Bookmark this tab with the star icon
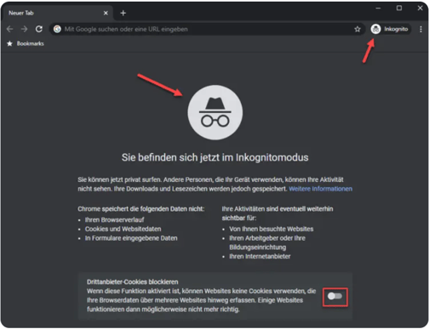The width and height of the screenshot is (429, 329). coord(357,29)
